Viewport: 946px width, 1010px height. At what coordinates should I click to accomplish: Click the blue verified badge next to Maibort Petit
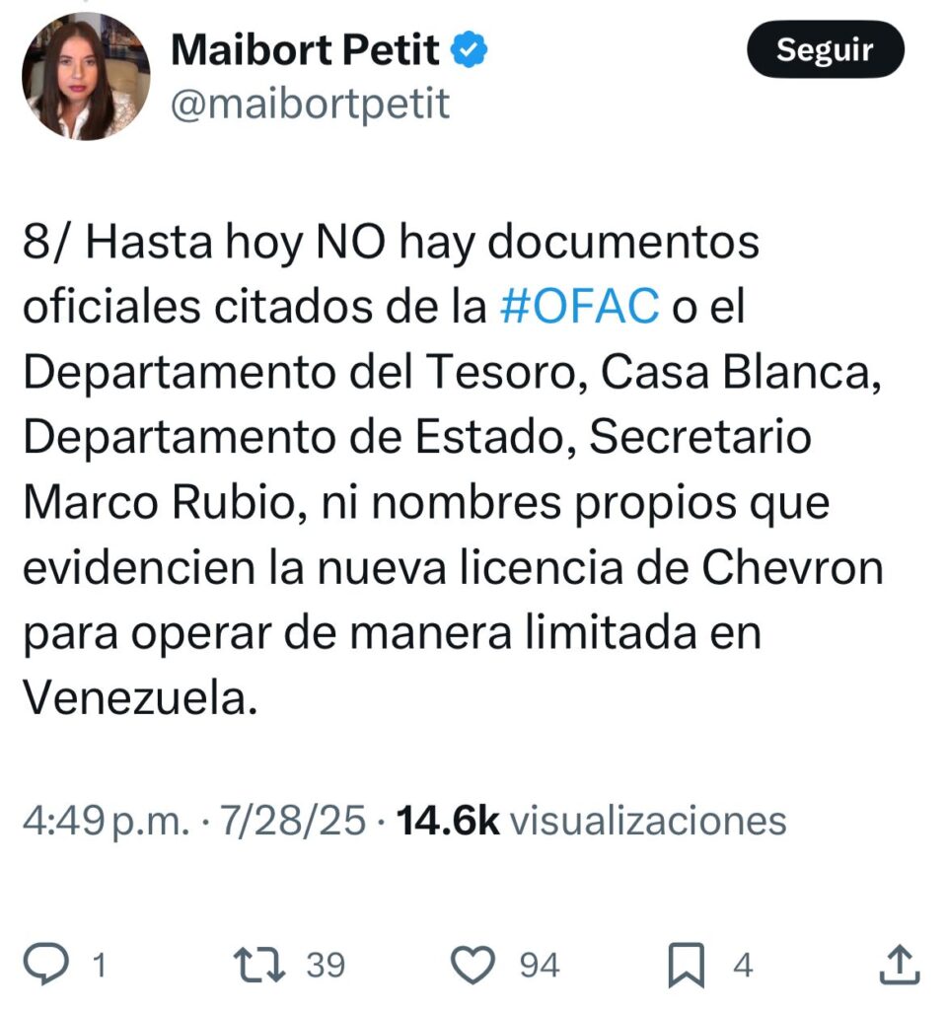[469, 49]
